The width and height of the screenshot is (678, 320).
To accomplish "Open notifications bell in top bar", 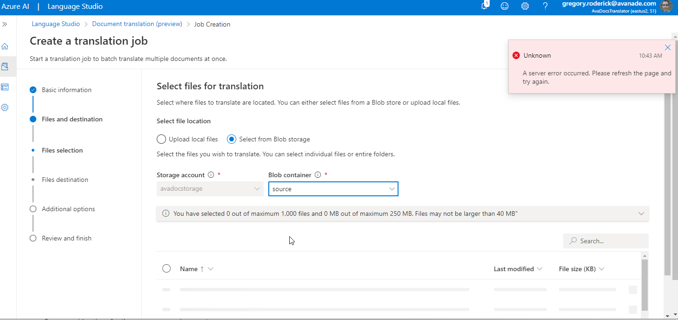I will click(x=484, y=7).
